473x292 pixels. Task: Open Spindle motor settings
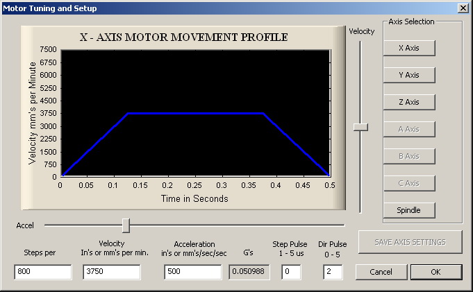(409, 210)
